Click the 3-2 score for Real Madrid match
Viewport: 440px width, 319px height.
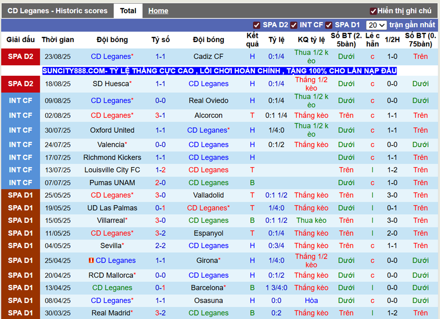160,313
